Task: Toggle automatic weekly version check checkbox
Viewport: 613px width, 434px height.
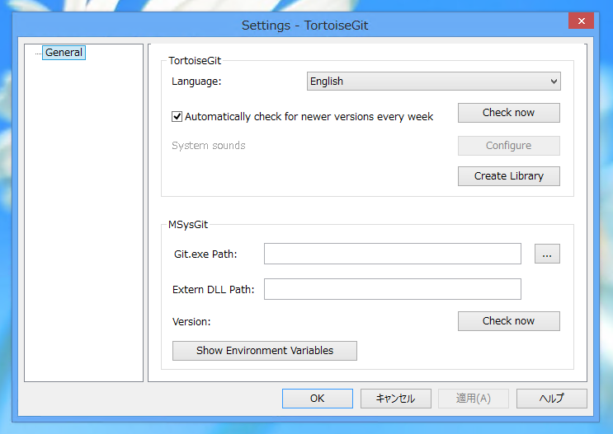Action: tap(177, 117)
